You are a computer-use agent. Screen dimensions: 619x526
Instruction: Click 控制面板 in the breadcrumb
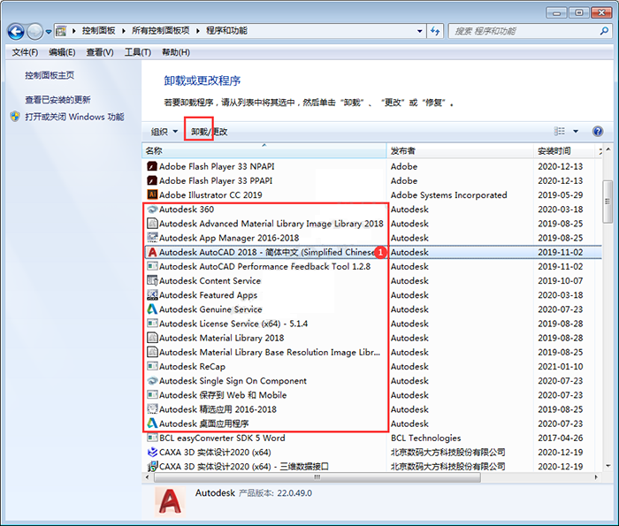click(x=99, y=31)
